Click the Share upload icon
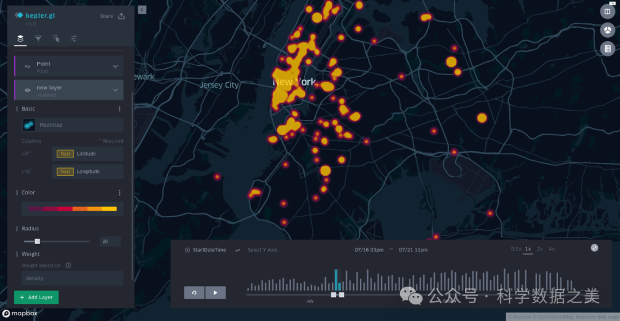Screen dimensions: 620x321 coord(121,16)
